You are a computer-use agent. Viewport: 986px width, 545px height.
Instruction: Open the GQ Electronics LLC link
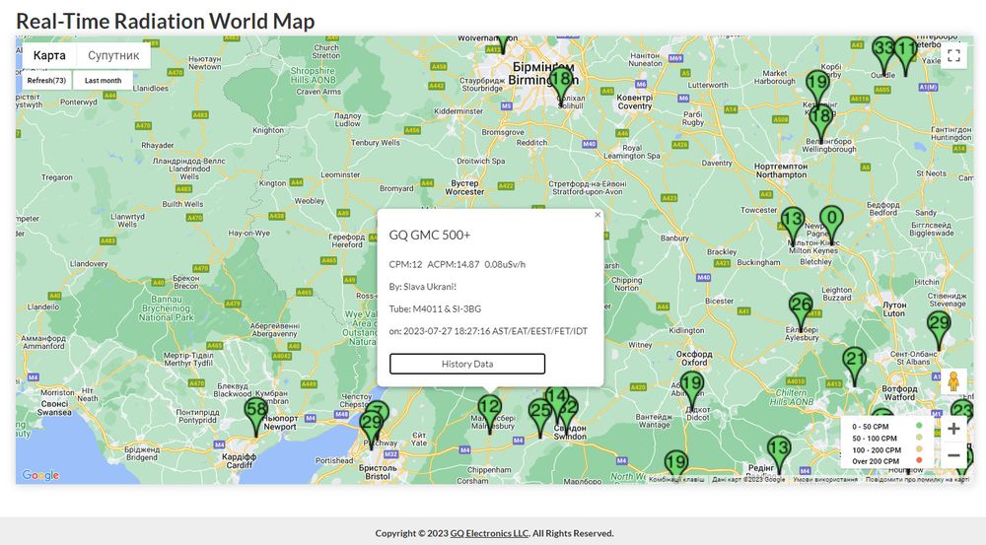[489, 533]
